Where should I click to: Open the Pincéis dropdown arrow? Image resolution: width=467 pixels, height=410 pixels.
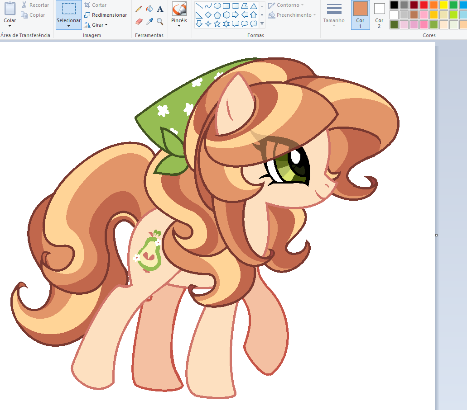179,26
